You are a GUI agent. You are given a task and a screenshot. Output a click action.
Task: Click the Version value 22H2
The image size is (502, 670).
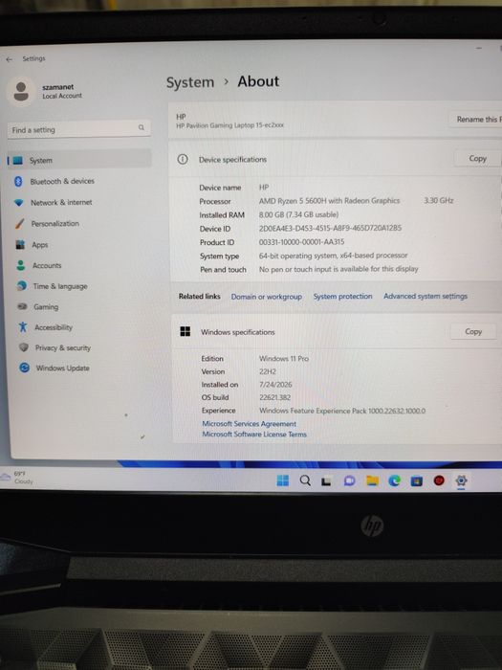(268, 371)
